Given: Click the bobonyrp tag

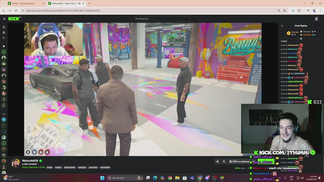Looking at the screenshot, I should coord(82,167).
